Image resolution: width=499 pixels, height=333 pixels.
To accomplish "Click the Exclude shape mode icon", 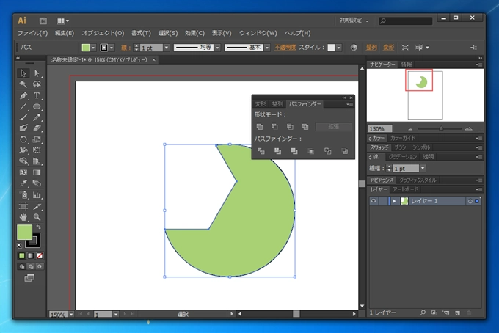I will 305,127.
